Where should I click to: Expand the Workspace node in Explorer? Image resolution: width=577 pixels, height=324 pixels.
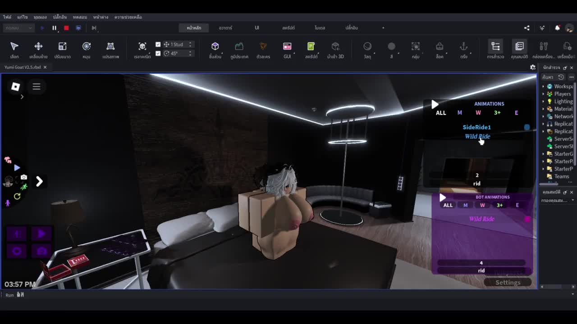[543, 86]
